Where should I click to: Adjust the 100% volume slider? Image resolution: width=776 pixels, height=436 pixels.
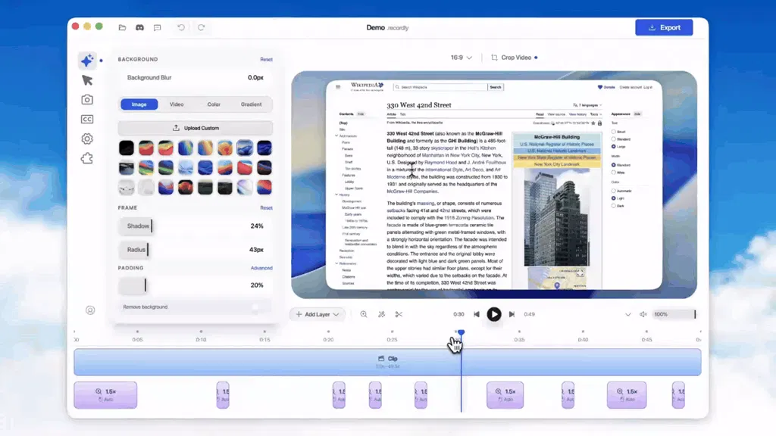(674, 314)
